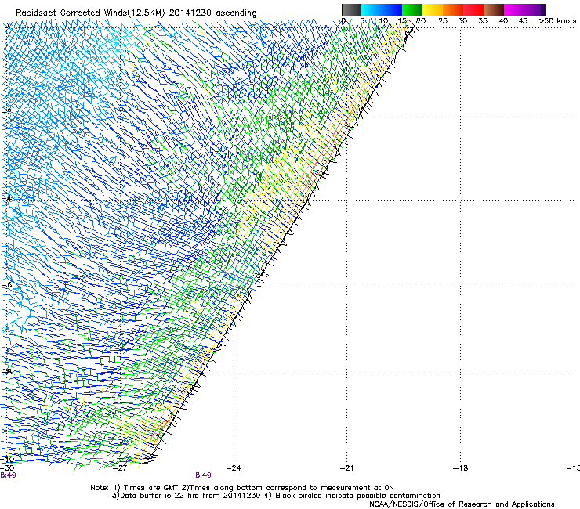Click the '>50 knots' legend label
The image size is (580, 509).
557,21
